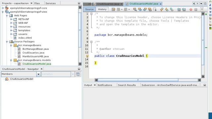Close the CrudUsuarios.java tab
212x119 pixels.
click(122, 4)
